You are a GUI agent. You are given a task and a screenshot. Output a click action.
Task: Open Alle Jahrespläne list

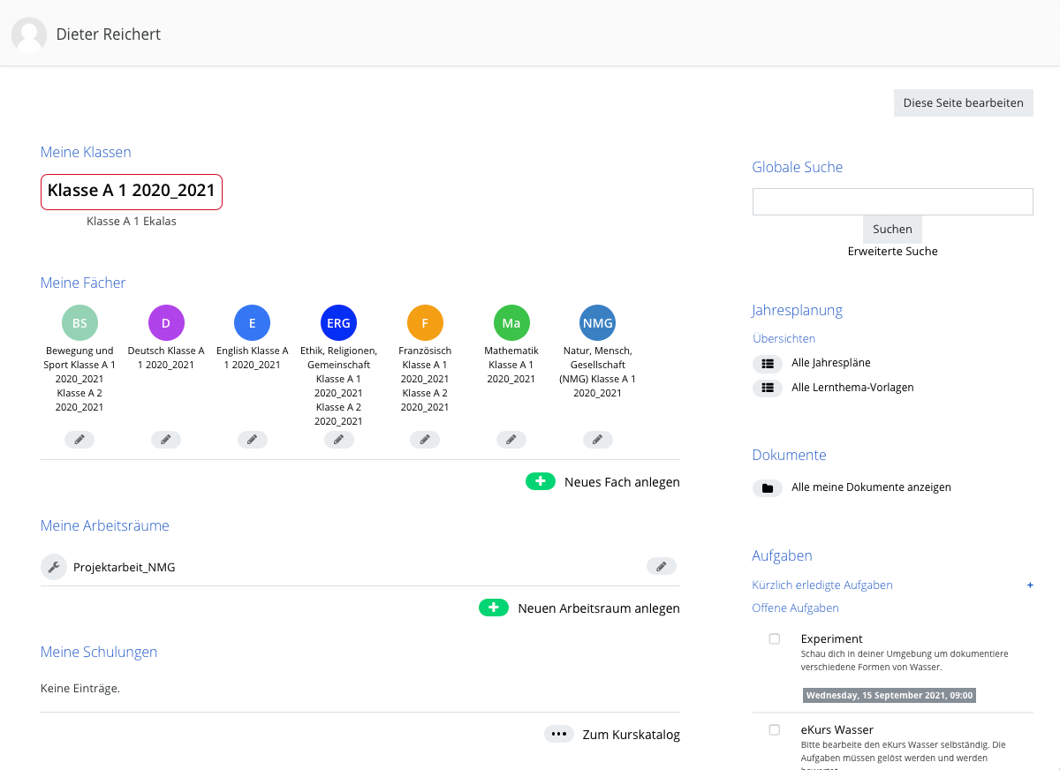830,363
